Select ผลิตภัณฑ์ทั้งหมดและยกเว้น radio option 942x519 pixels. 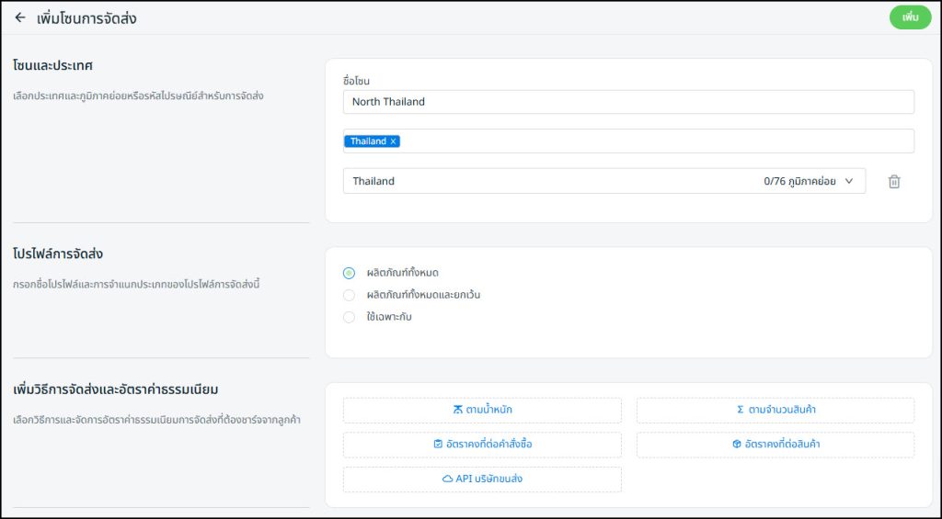tap(349, 295)
